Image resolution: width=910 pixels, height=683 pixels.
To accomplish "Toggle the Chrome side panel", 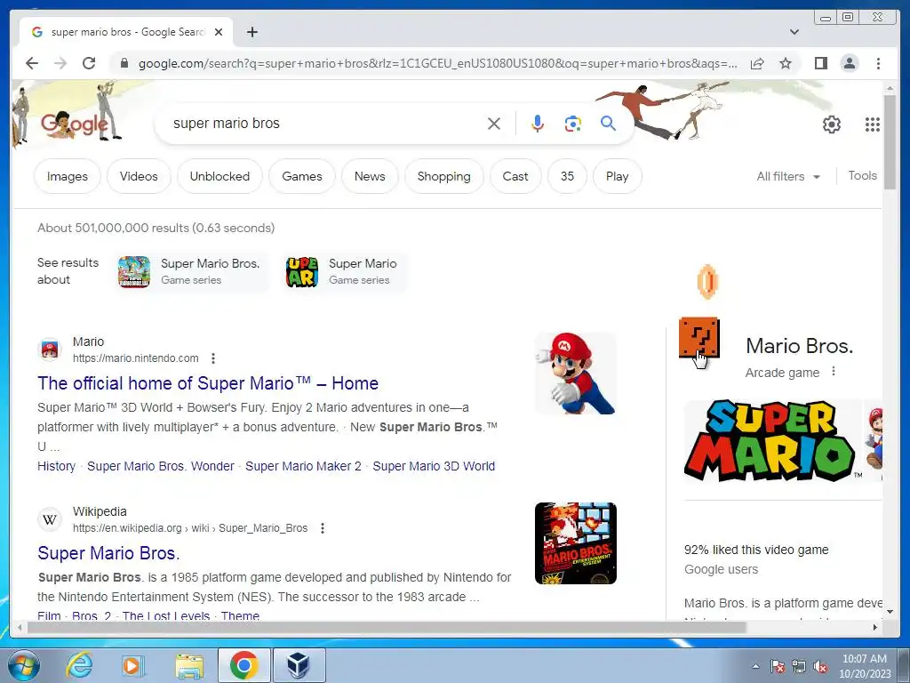I will (820, 63).
